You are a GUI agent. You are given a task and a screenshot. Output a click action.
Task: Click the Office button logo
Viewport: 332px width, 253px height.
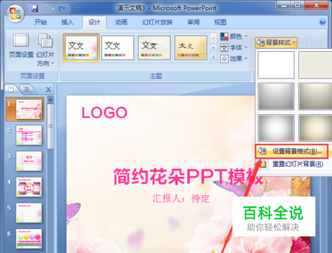pyautogui.click(x=15, y=13)
